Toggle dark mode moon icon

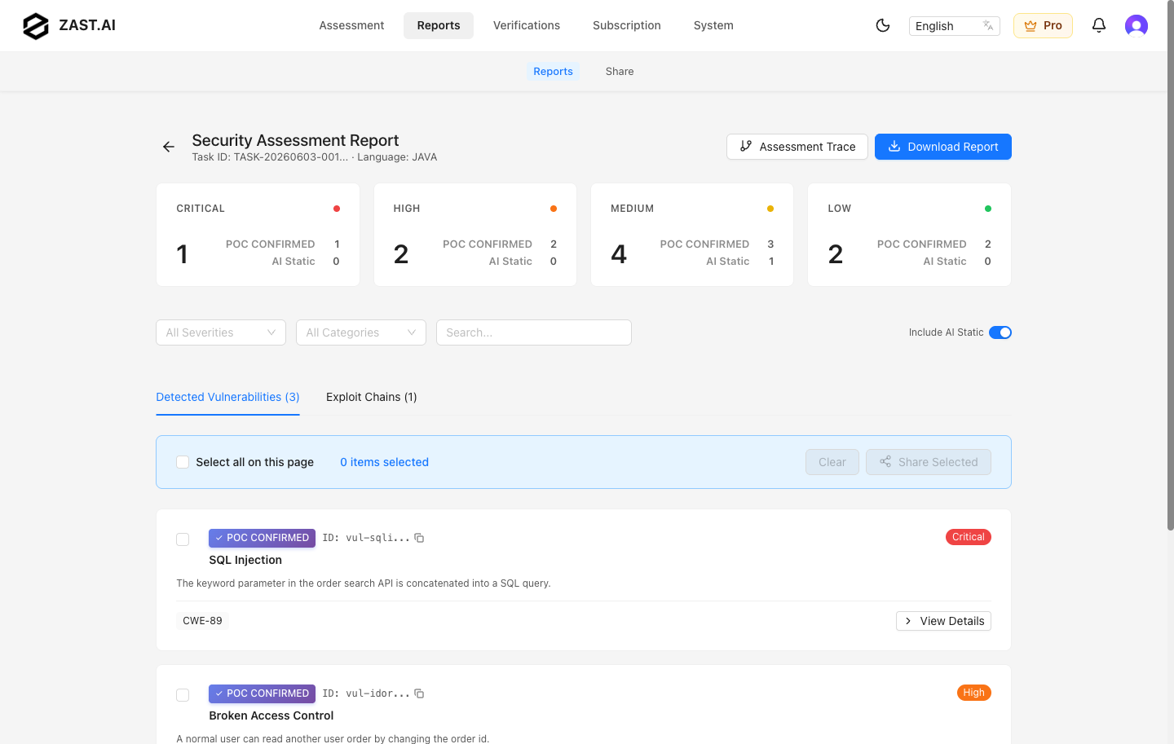(x=883, y=25)
